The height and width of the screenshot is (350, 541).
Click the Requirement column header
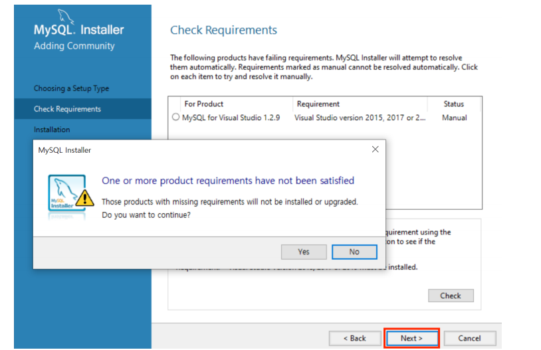coord(318,104)
